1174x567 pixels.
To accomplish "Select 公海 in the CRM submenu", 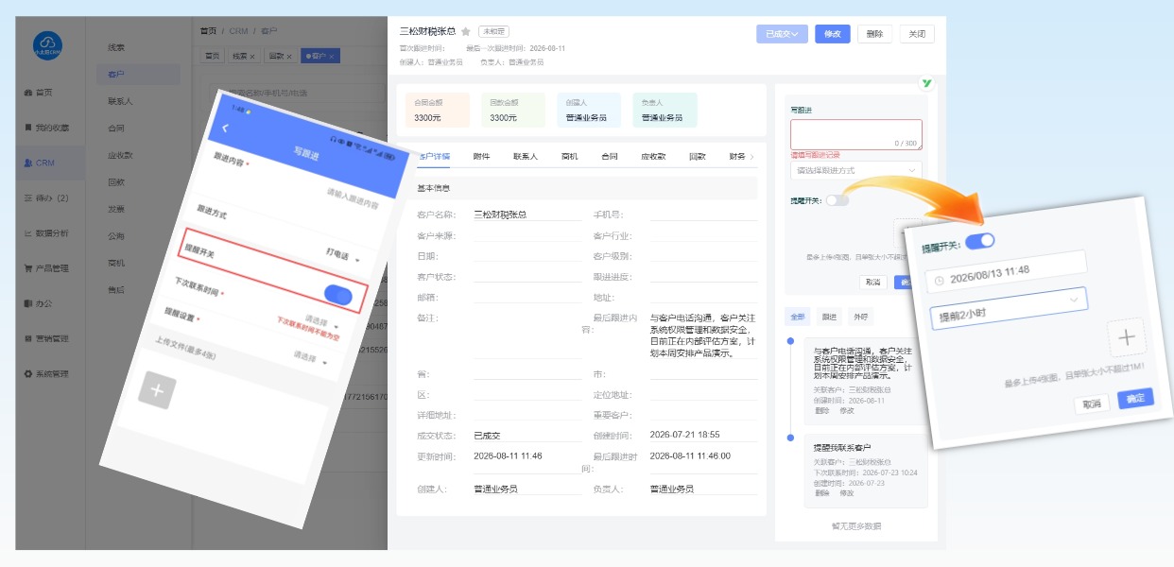I will [115, 236].
